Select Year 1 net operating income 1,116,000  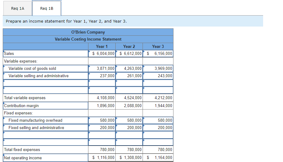tap(102, 158)
